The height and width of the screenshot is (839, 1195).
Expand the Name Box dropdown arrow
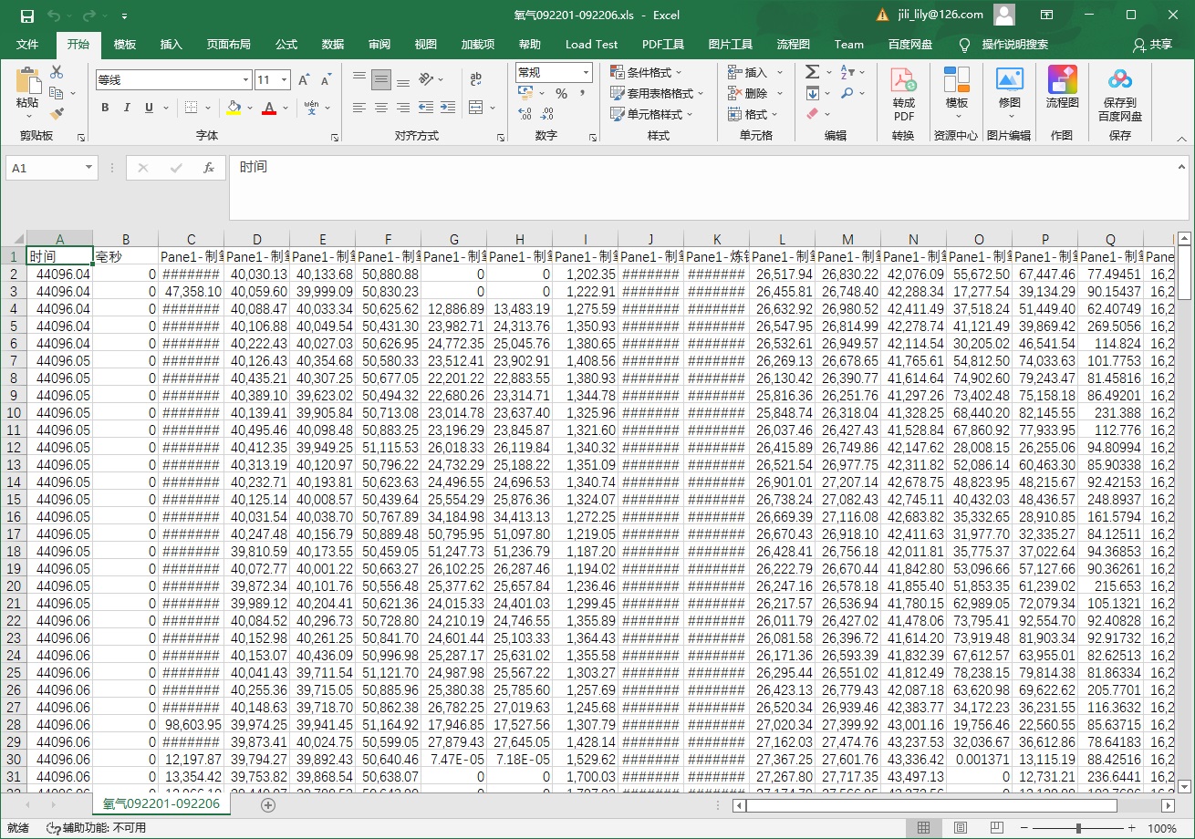coord(88,168)
